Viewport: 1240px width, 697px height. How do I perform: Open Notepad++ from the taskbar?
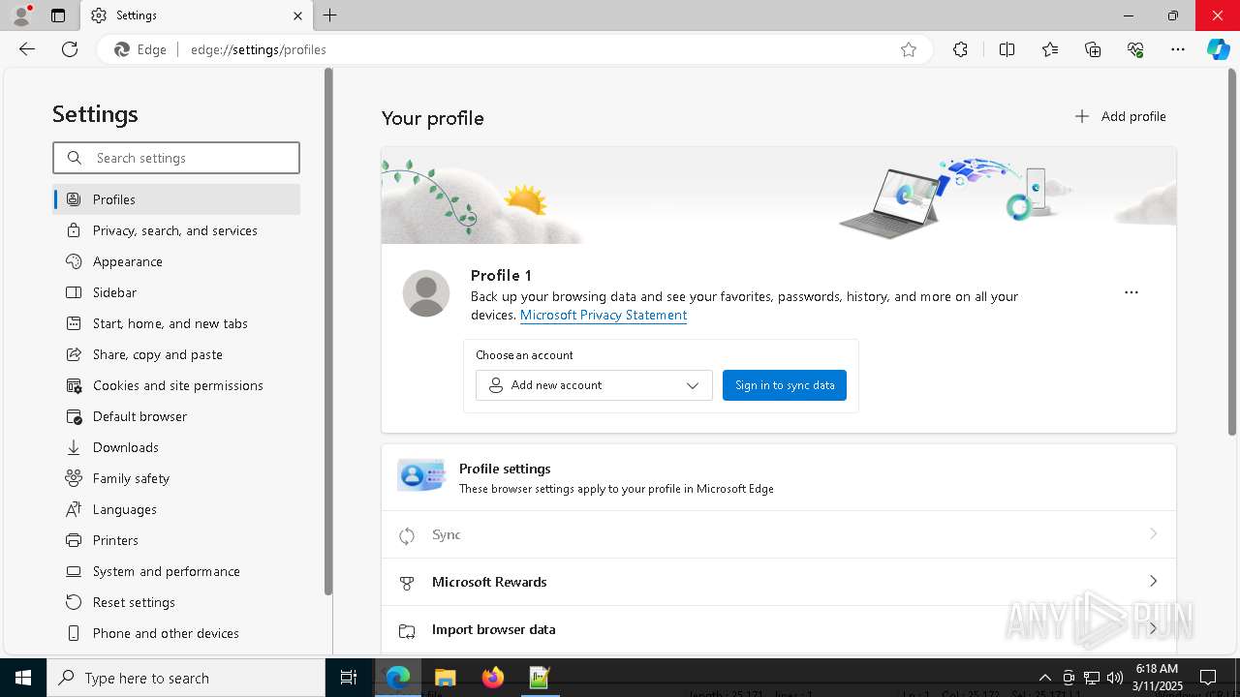(x=540, y=678)
